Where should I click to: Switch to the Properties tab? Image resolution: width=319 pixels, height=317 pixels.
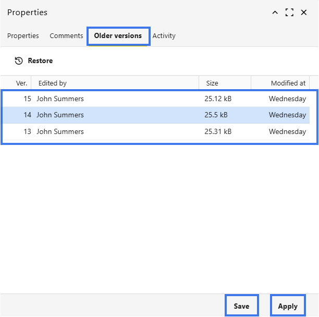click(x=23, y=36)
